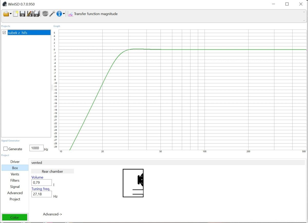Click the Rear chamber header

pos(52,171)
